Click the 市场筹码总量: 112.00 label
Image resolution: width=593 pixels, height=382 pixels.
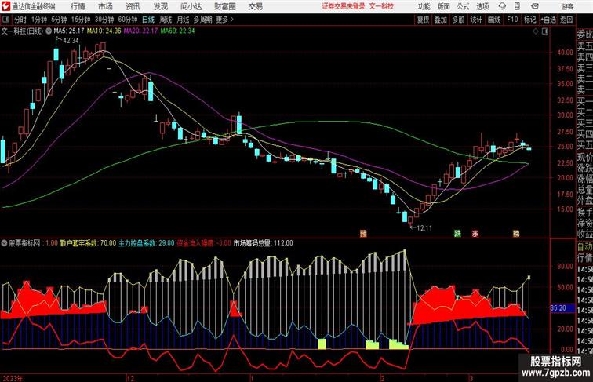pos(264,243)
